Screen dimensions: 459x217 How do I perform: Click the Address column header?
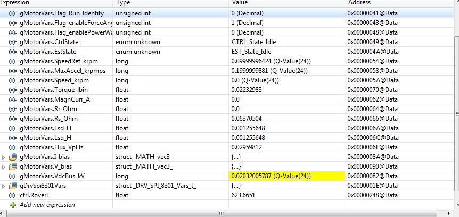399,3
